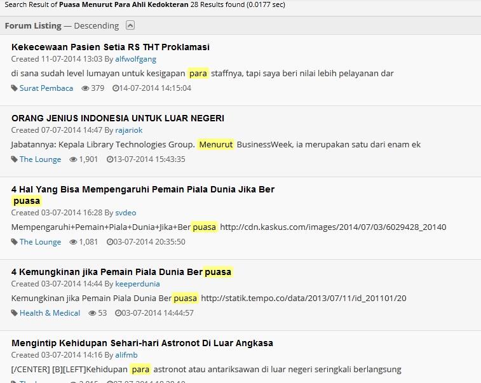Image resolution: width=481 pixels, height=383 pixels.
Task: Collapse the Forum Listing section arrow
Action: pyautogui.click(x=130, y=25)
